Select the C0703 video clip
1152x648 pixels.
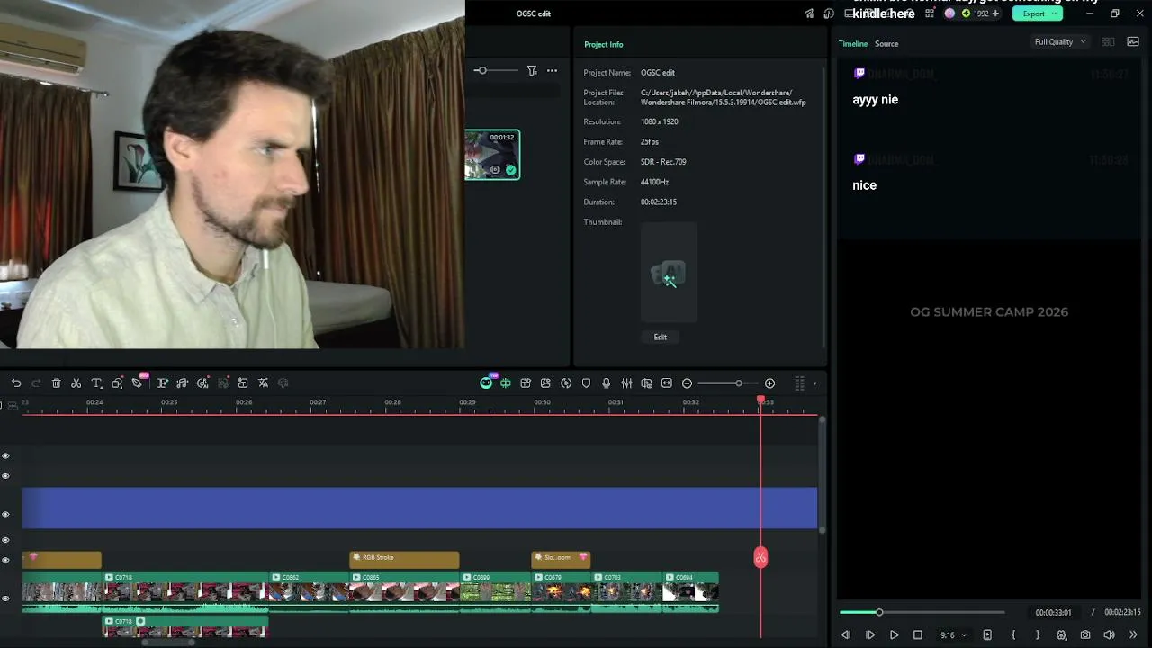pos(626,591)
